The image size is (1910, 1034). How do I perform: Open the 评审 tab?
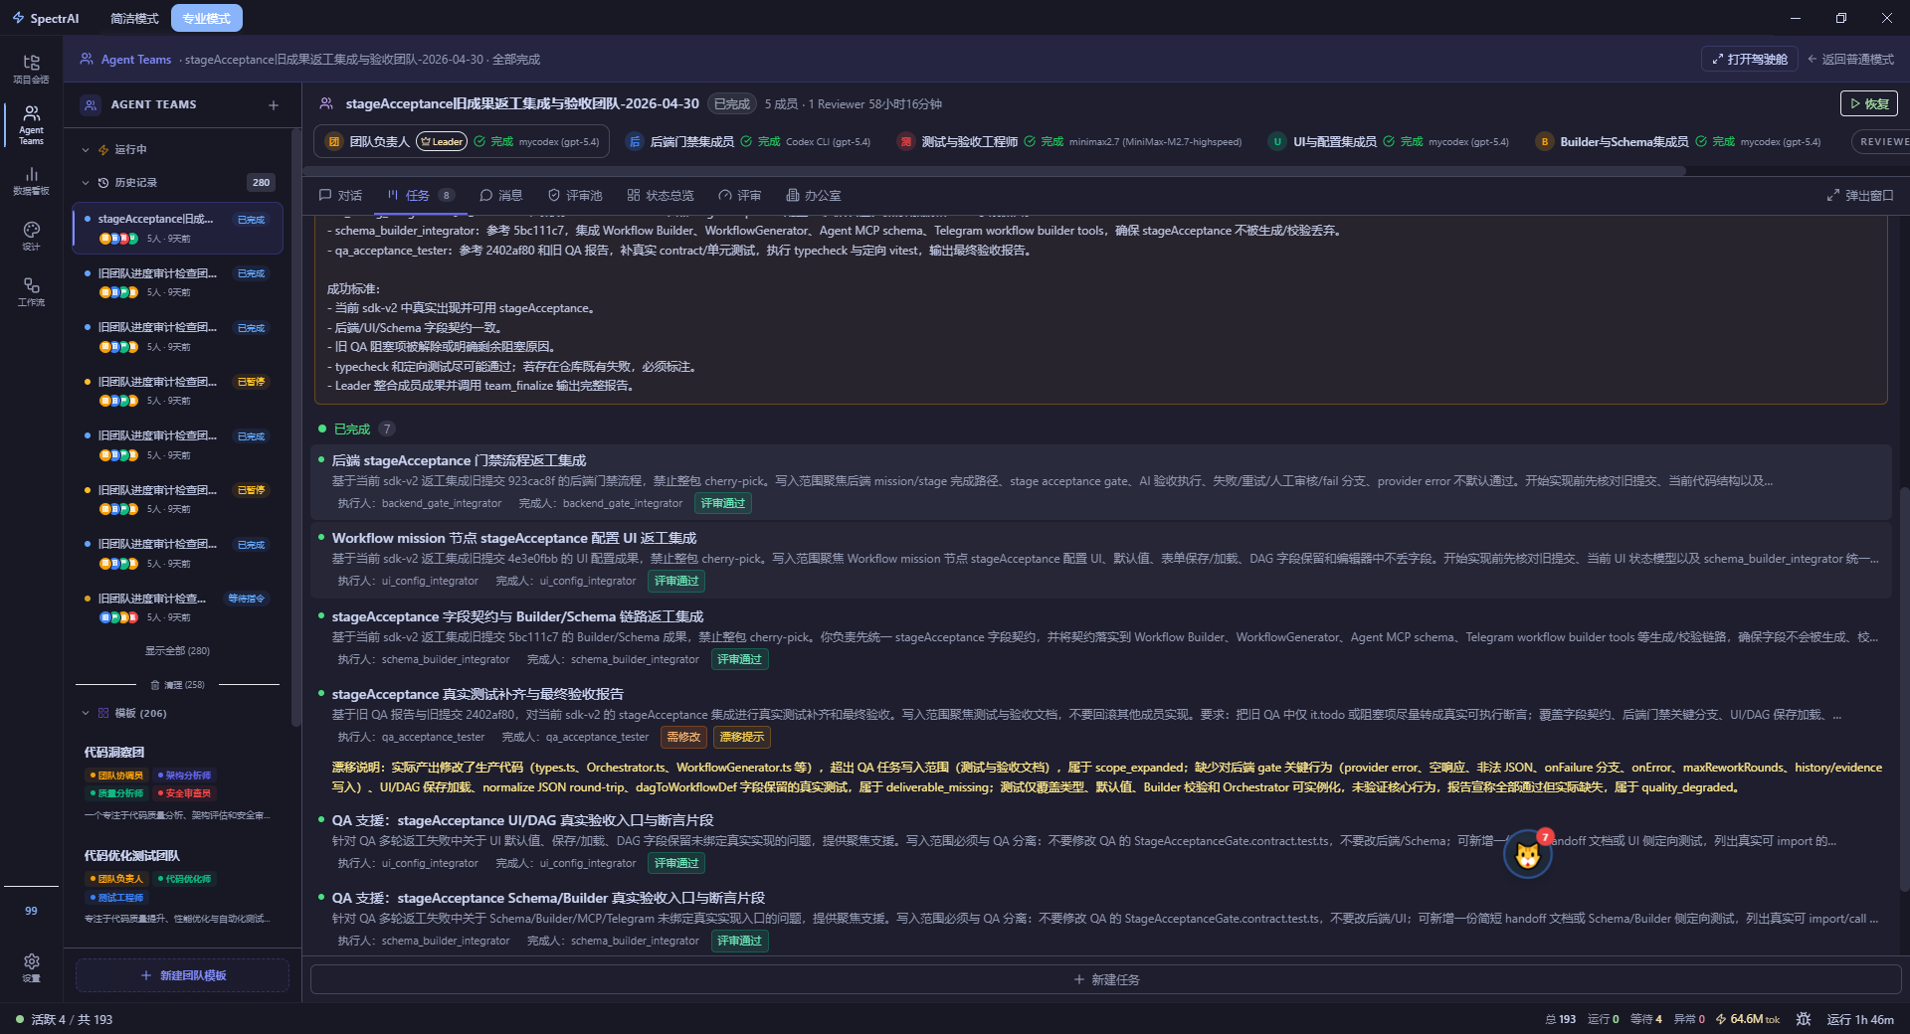740,196
